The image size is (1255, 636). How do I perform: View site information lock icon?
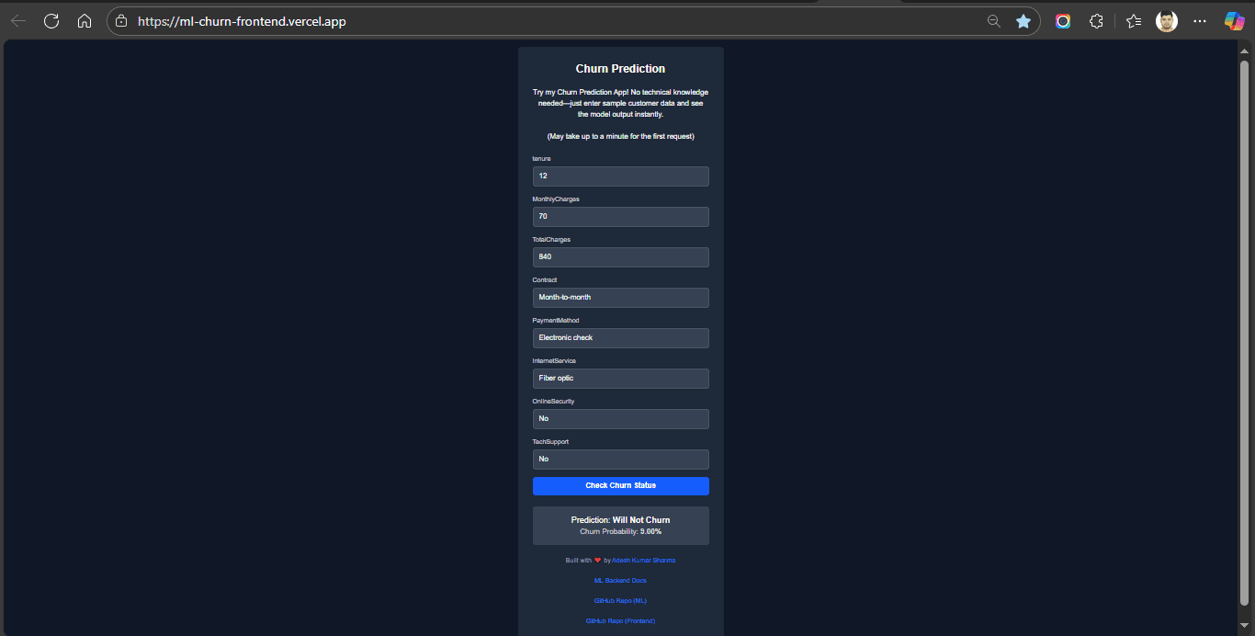121,21
